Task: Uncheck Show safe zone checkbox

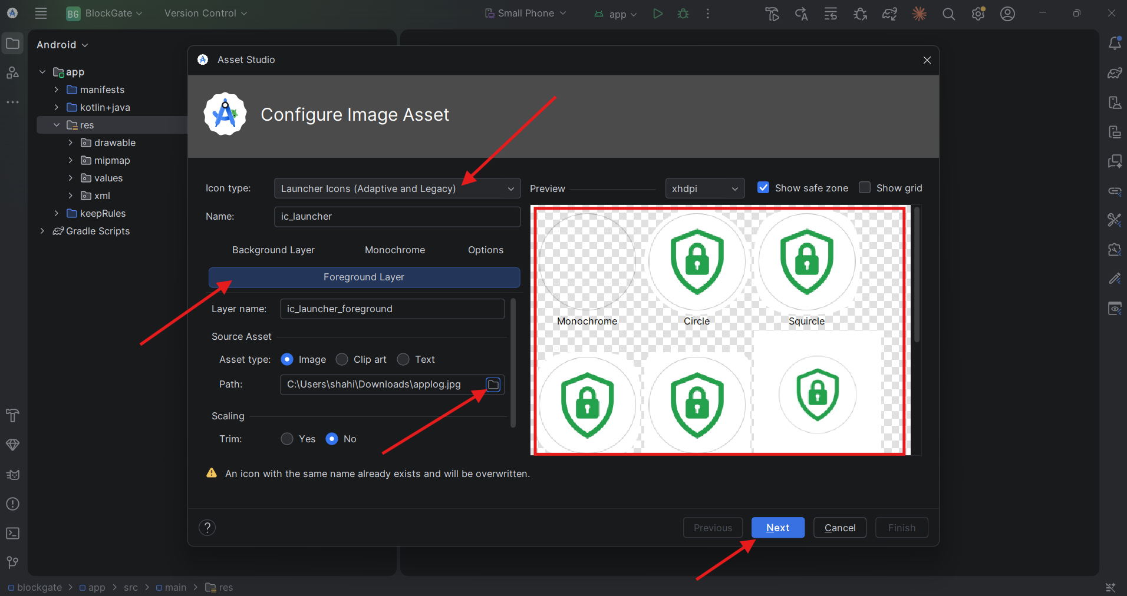Action: tap(763, 187)
